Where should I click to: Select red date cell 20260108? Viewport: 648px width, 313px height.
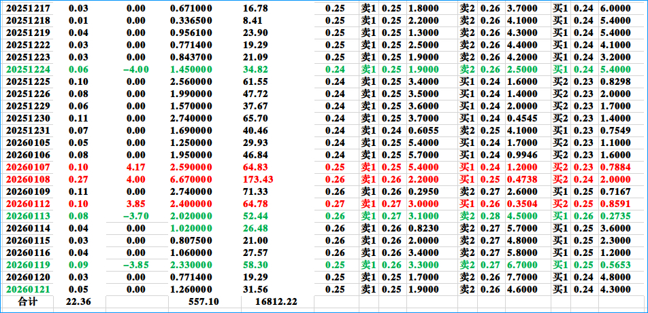coord(27,180)
